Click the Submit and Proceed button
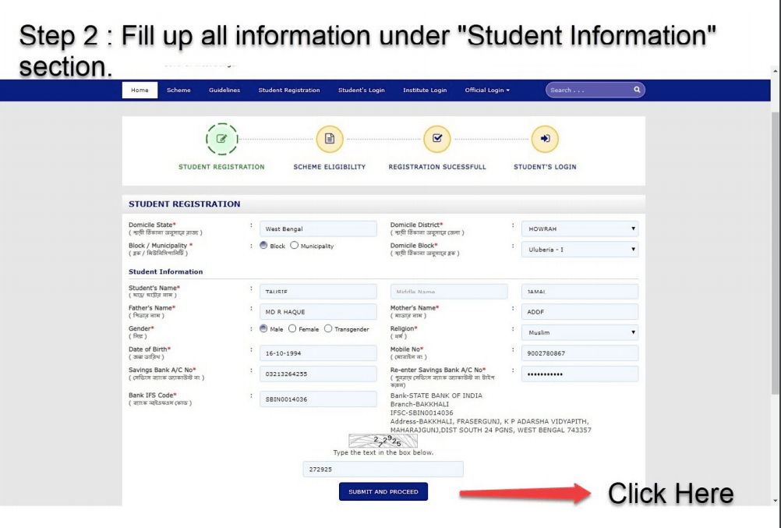This screenshot has width=781, height=528. click(383, 491)
